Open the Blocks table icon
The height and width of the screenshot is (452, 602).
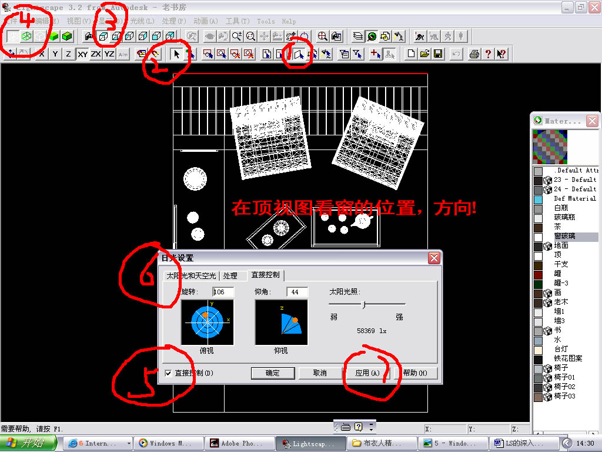point(385,36)
